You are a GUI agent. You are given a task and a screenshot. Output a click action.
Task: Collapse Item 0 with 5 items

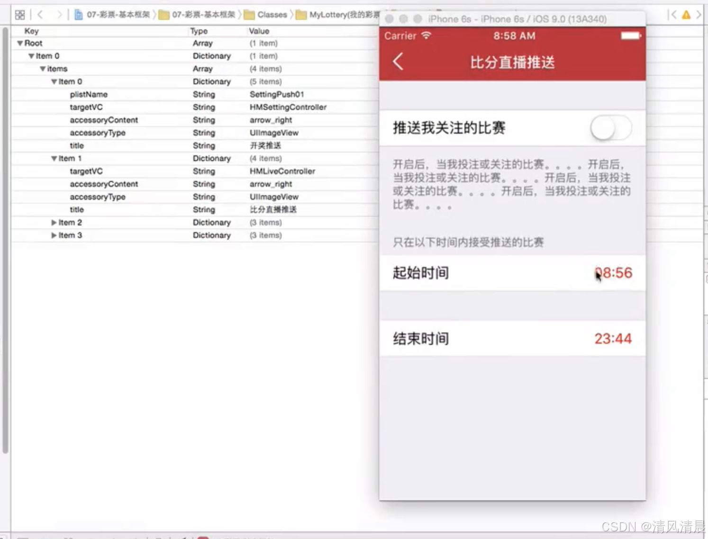coord(54,81)
